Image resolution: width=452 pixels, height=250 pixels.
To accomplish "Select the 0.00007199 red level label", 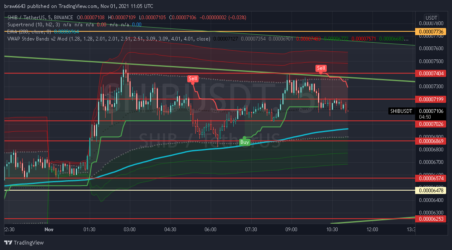I will point(431,99).
